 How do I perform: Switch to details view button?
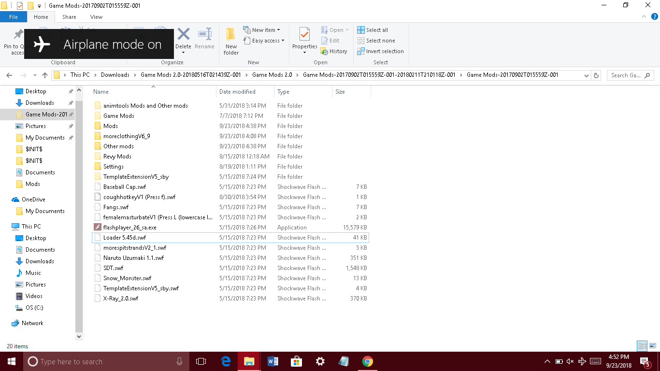(x=642, y=346)
